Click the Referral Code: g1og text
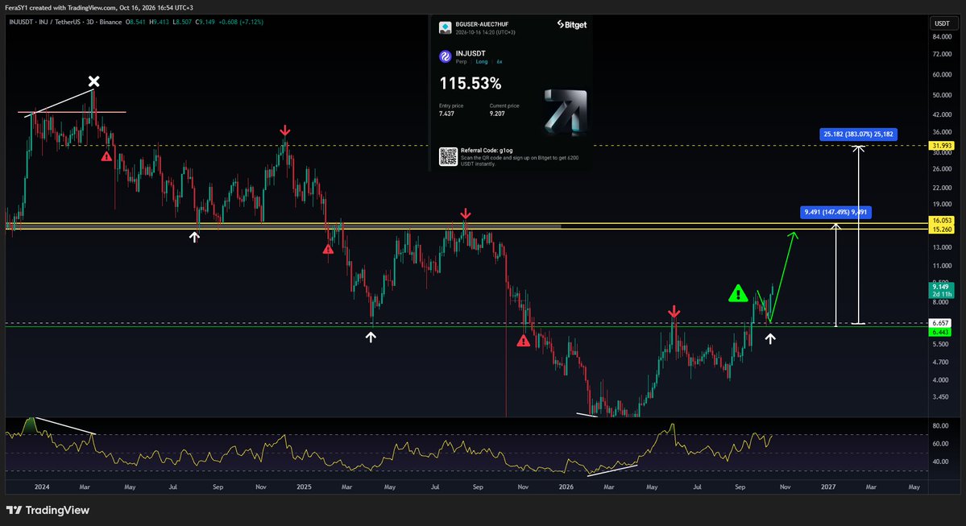 [x=487, y=151]
